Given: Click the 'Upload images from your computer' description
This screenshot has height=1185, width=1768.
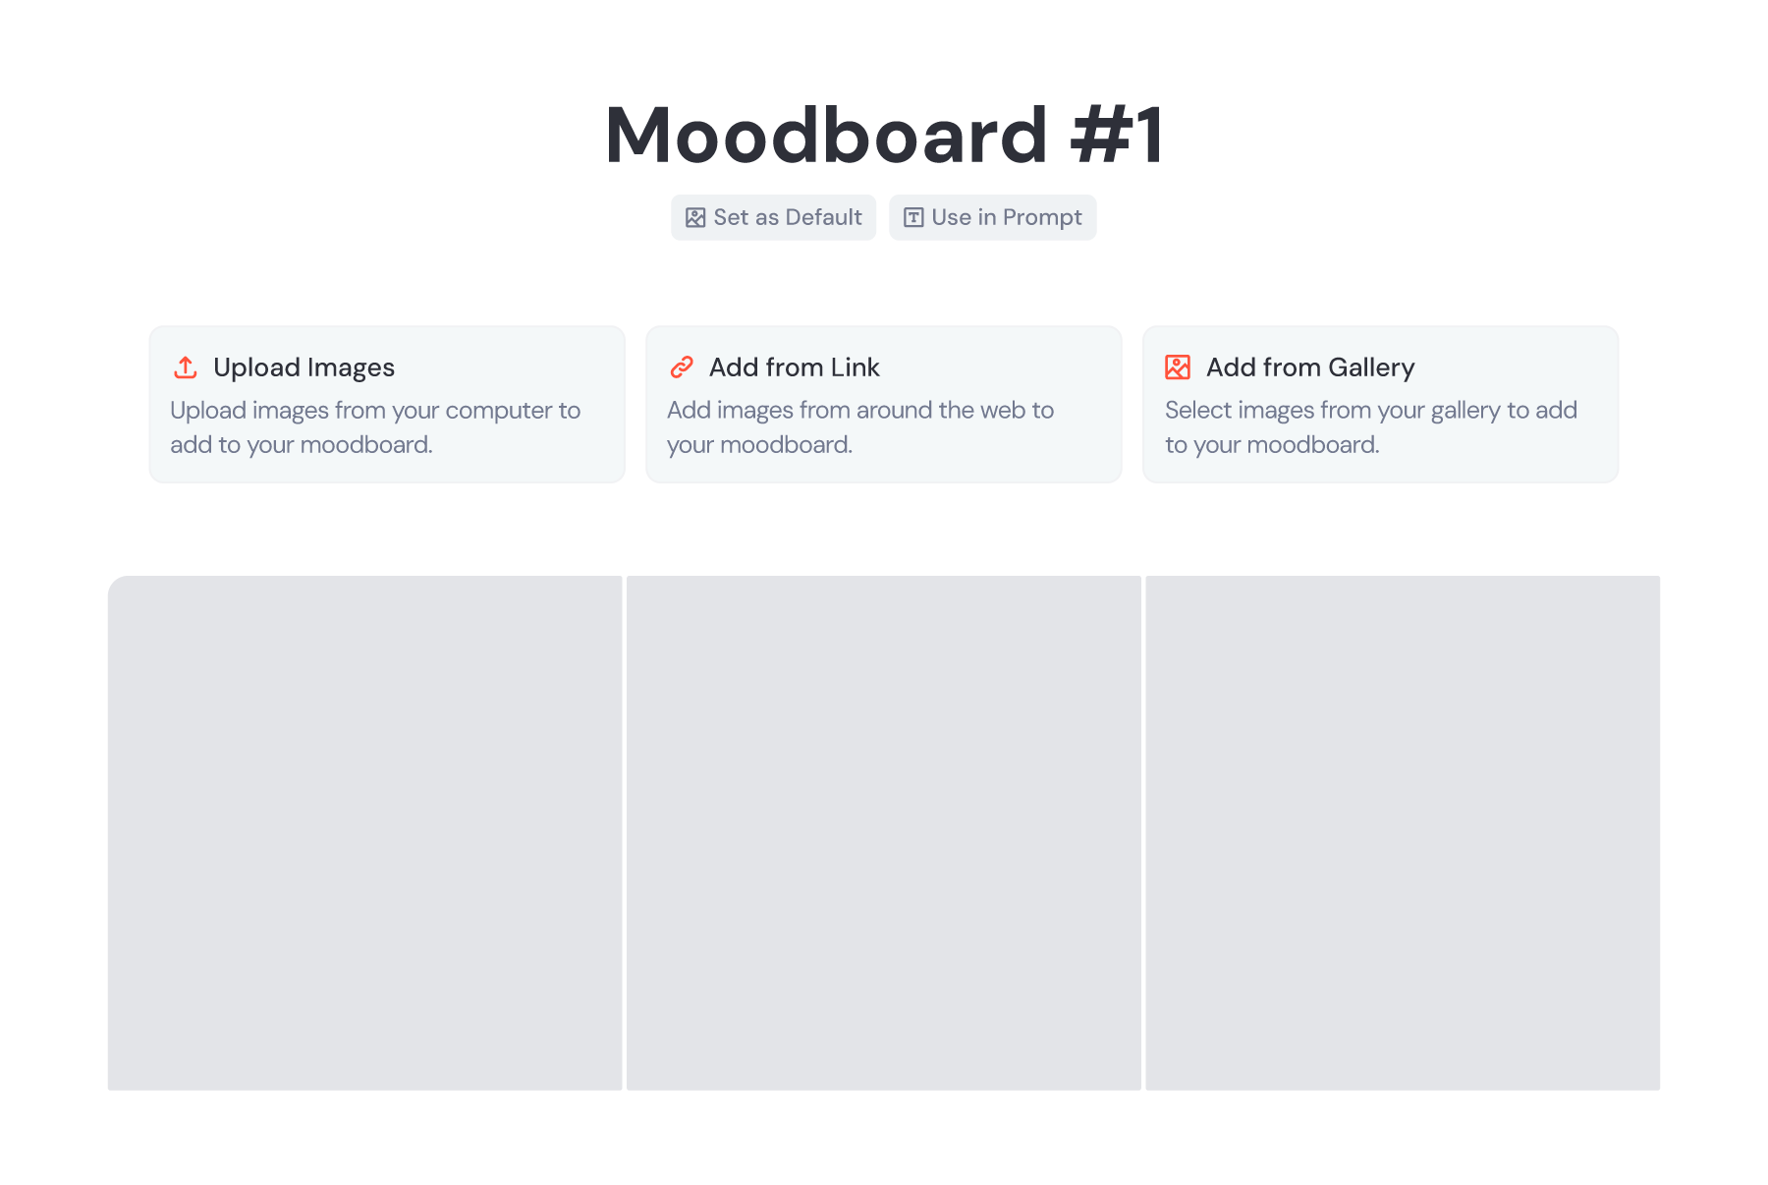Looking at the screenshot, I should pos(375,427).
